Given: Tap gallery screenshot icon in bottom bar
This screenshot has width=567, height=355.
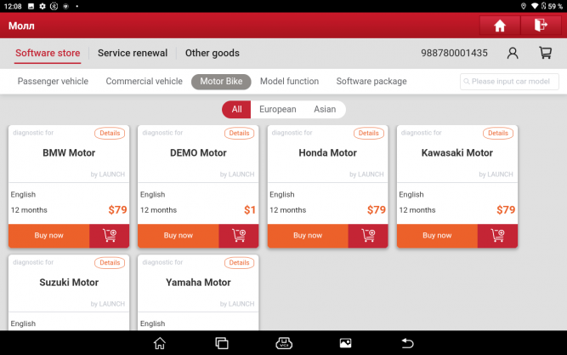Looking at the screenshot, I should tap(345, 343).
